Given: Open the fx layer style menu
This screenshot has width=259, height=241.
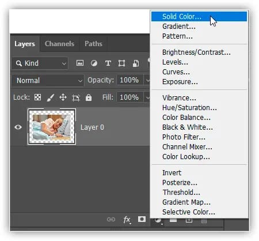Looking at the screenshot, I should [x=127, y=220].
